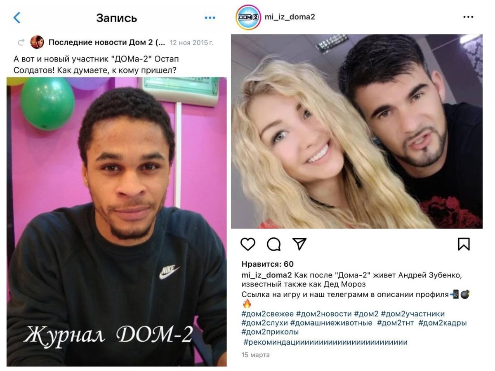View the Нравится: 60 likes list
Screen dimensions: 495x371
click(x=267, y=264)
